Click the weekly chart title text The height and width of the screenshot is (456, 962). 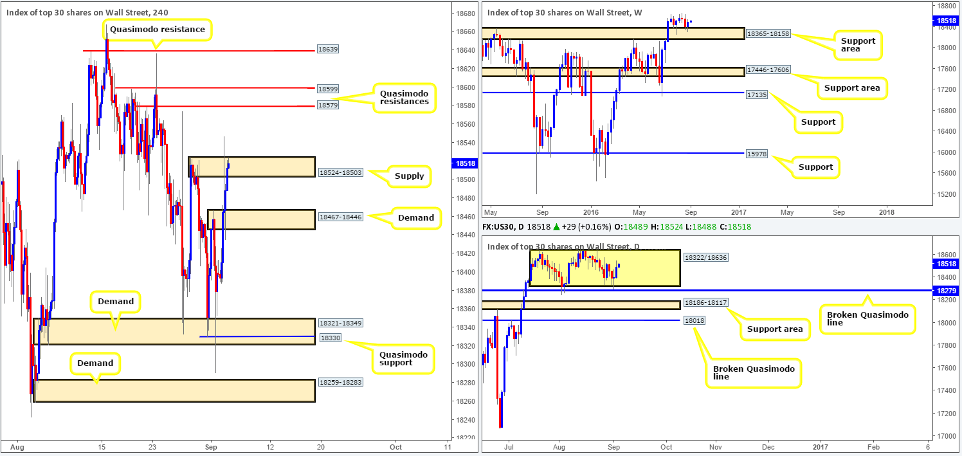pos(565,13)
